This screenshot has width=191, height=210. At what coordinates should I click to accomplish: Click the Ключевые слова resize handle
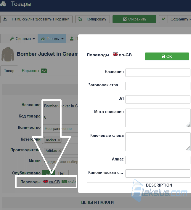click(188, 149)
